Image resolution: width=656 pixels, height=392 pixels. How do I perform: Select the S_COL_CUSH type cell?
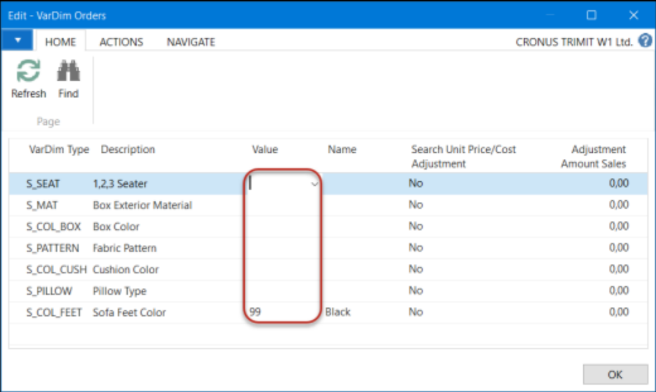[56, 269]
